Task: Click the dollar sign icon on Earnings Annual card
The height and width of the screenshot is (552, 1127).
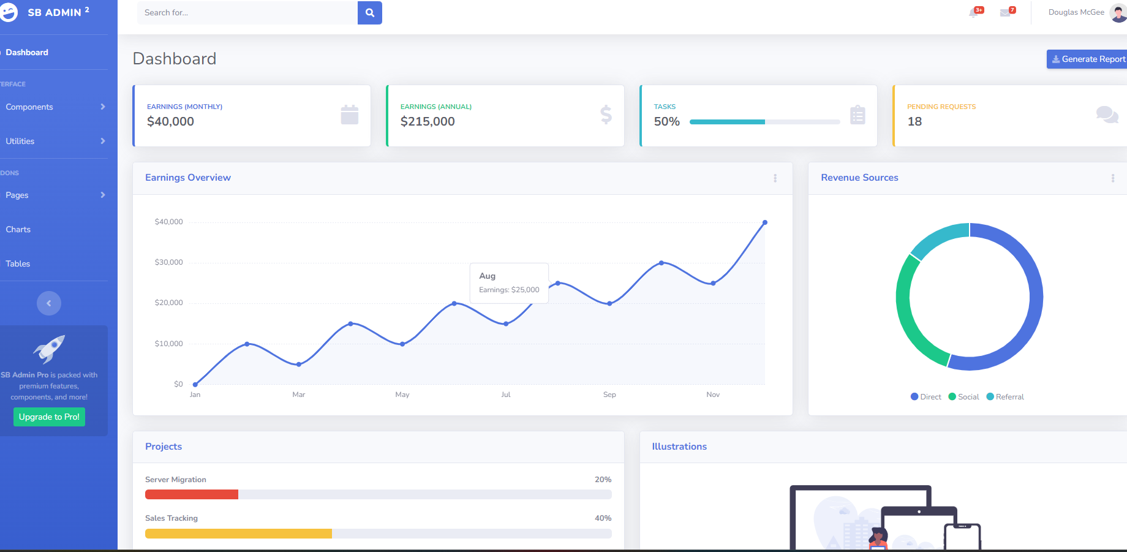Action: pos(606,115)
